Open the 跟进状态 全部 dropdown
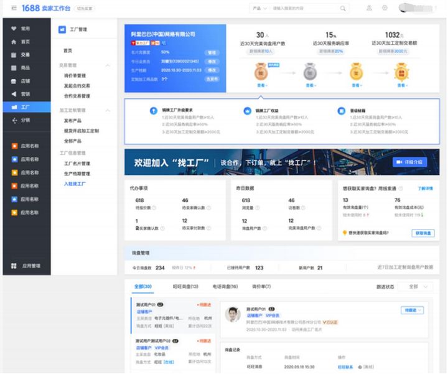448x374 pixels. (416, 286)
